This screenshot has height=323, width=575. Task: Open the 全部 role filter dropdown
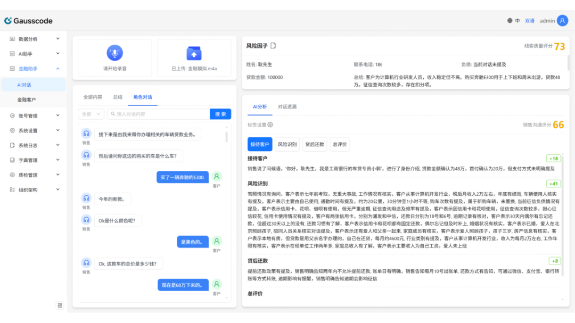pos(91,114)
